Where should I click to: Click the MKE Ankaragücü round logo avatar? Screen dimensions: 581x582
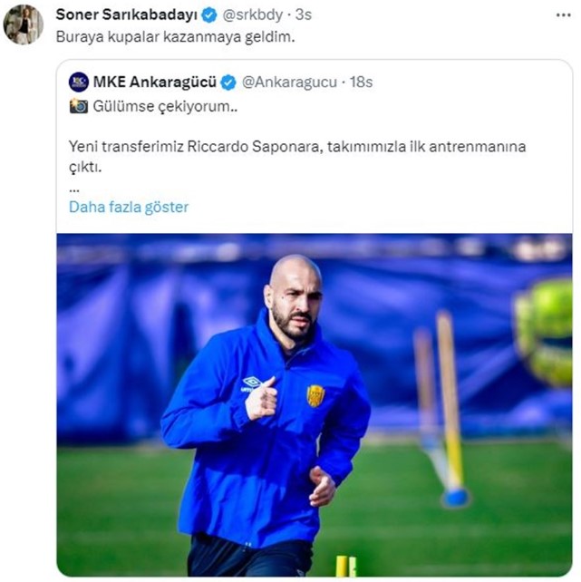79,82
